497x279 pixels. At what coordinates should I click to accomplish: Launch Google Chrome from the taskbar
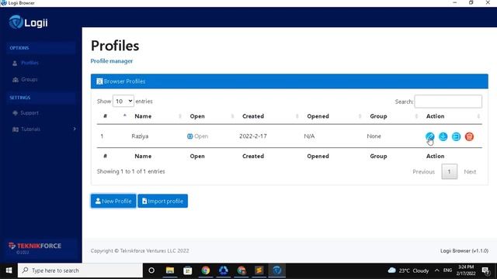(x=206, y=270)
